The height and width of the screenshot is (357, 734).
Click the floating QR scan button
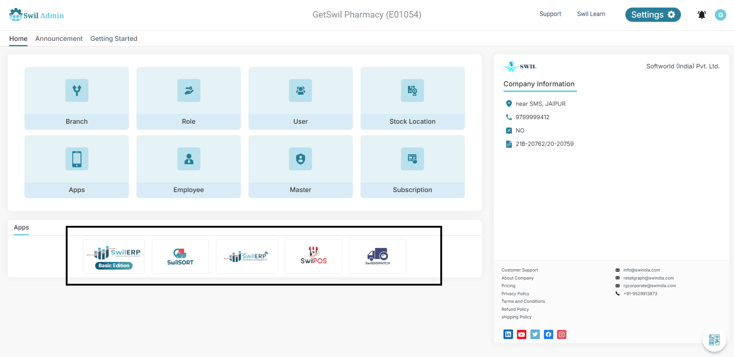click(x=714, y=340)
